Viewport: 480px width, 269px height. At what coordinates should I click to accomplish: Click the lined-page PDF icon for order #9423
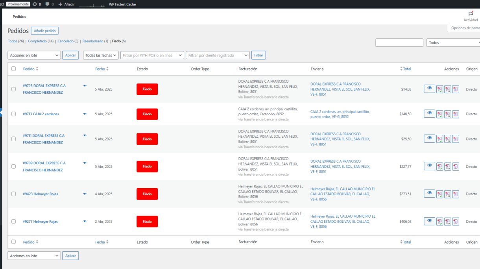tap(456, 194)
